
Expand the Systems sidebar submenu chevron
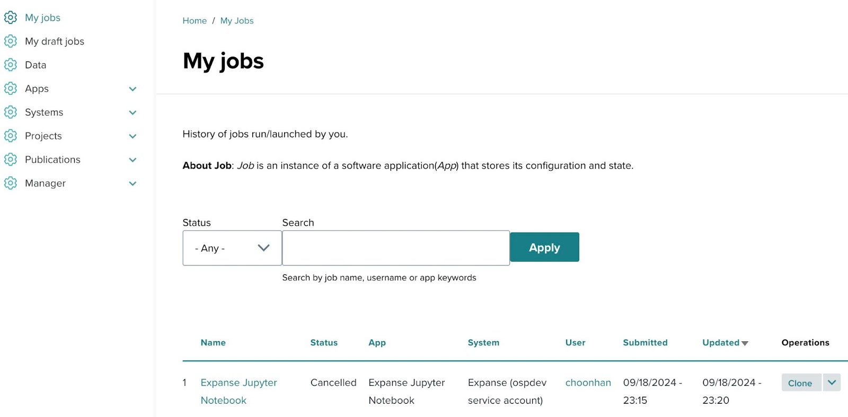coord(132,112)
